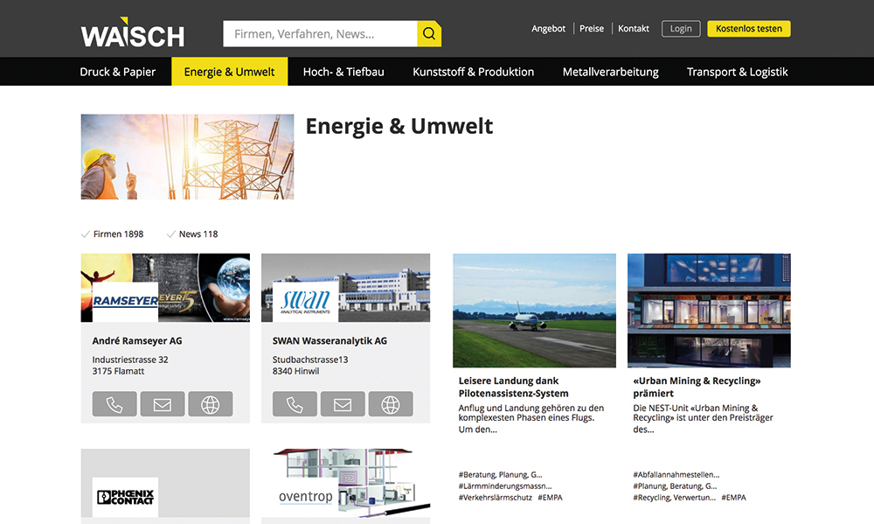Image resolution: width=874 pixels, height=524 pixels.
Task: Select the Energie & Umwelt category tab
Action: [x=229, y=72]
